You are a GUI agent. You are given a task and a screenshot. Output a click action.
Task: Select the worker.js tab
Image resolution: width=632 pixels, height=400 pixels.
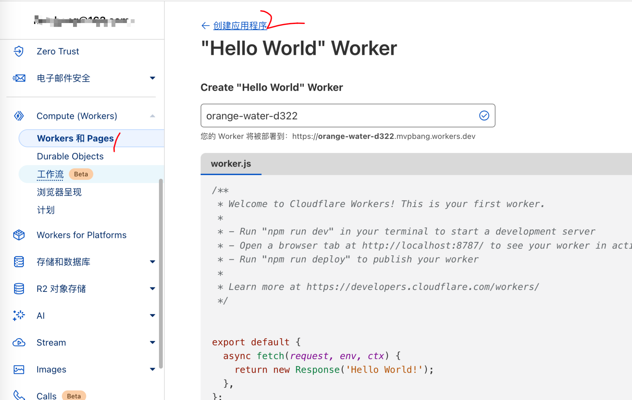pyautogui.click(x=231, y=164)
